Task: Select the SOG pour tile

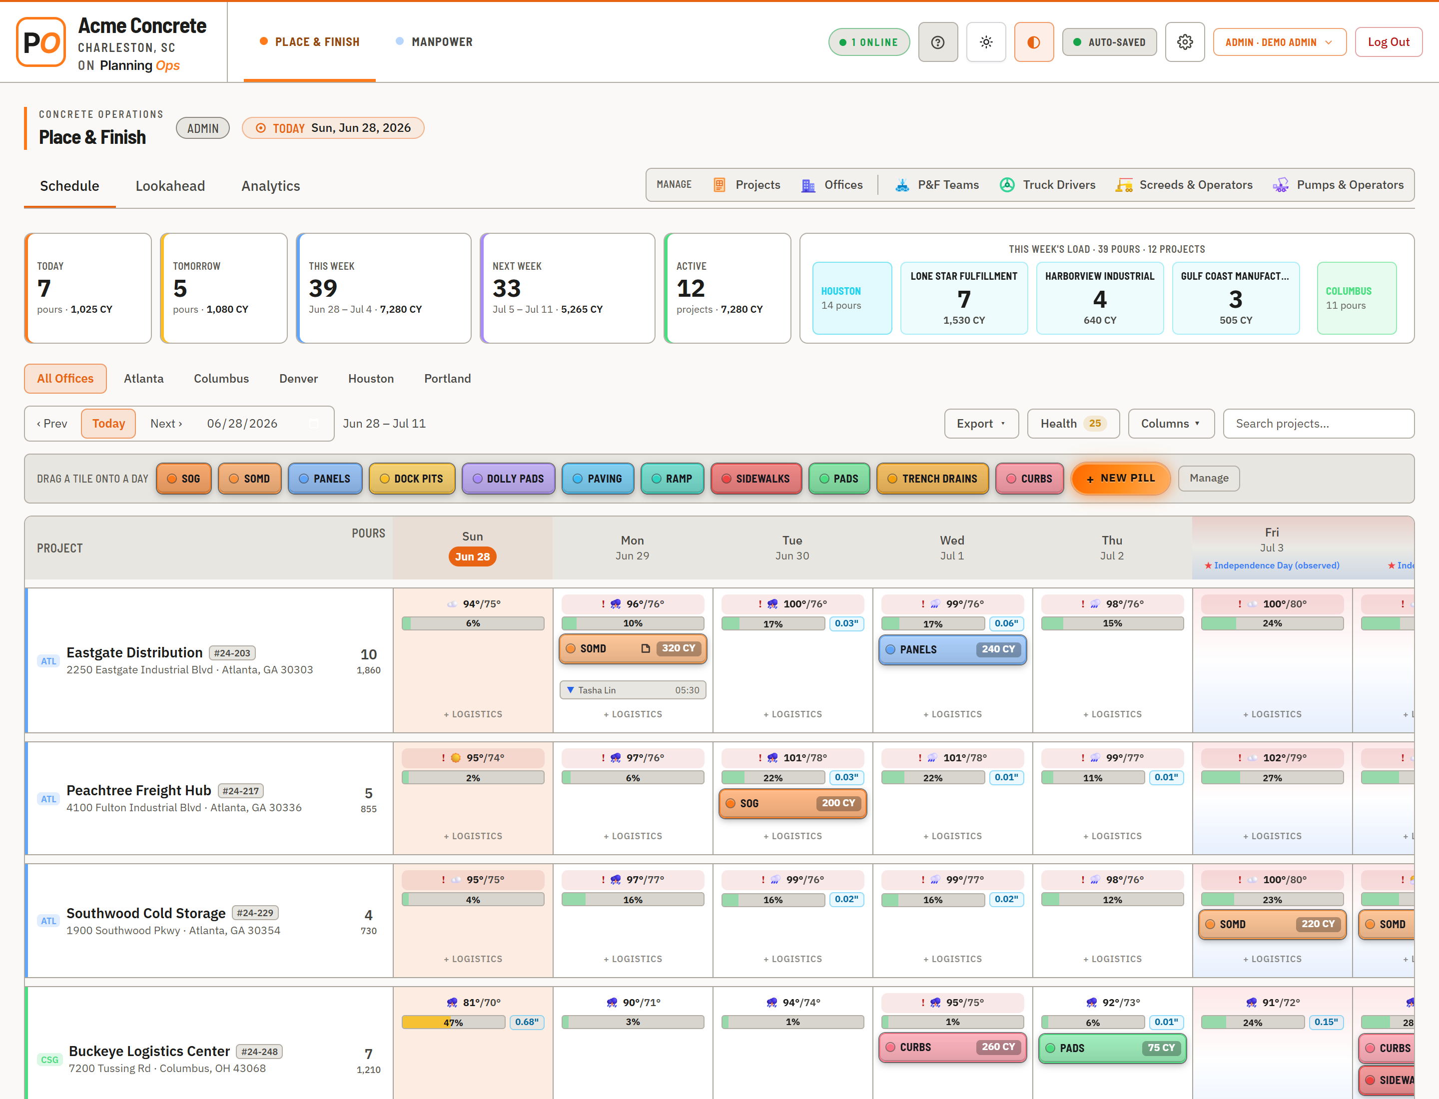Action: point(184,479)
